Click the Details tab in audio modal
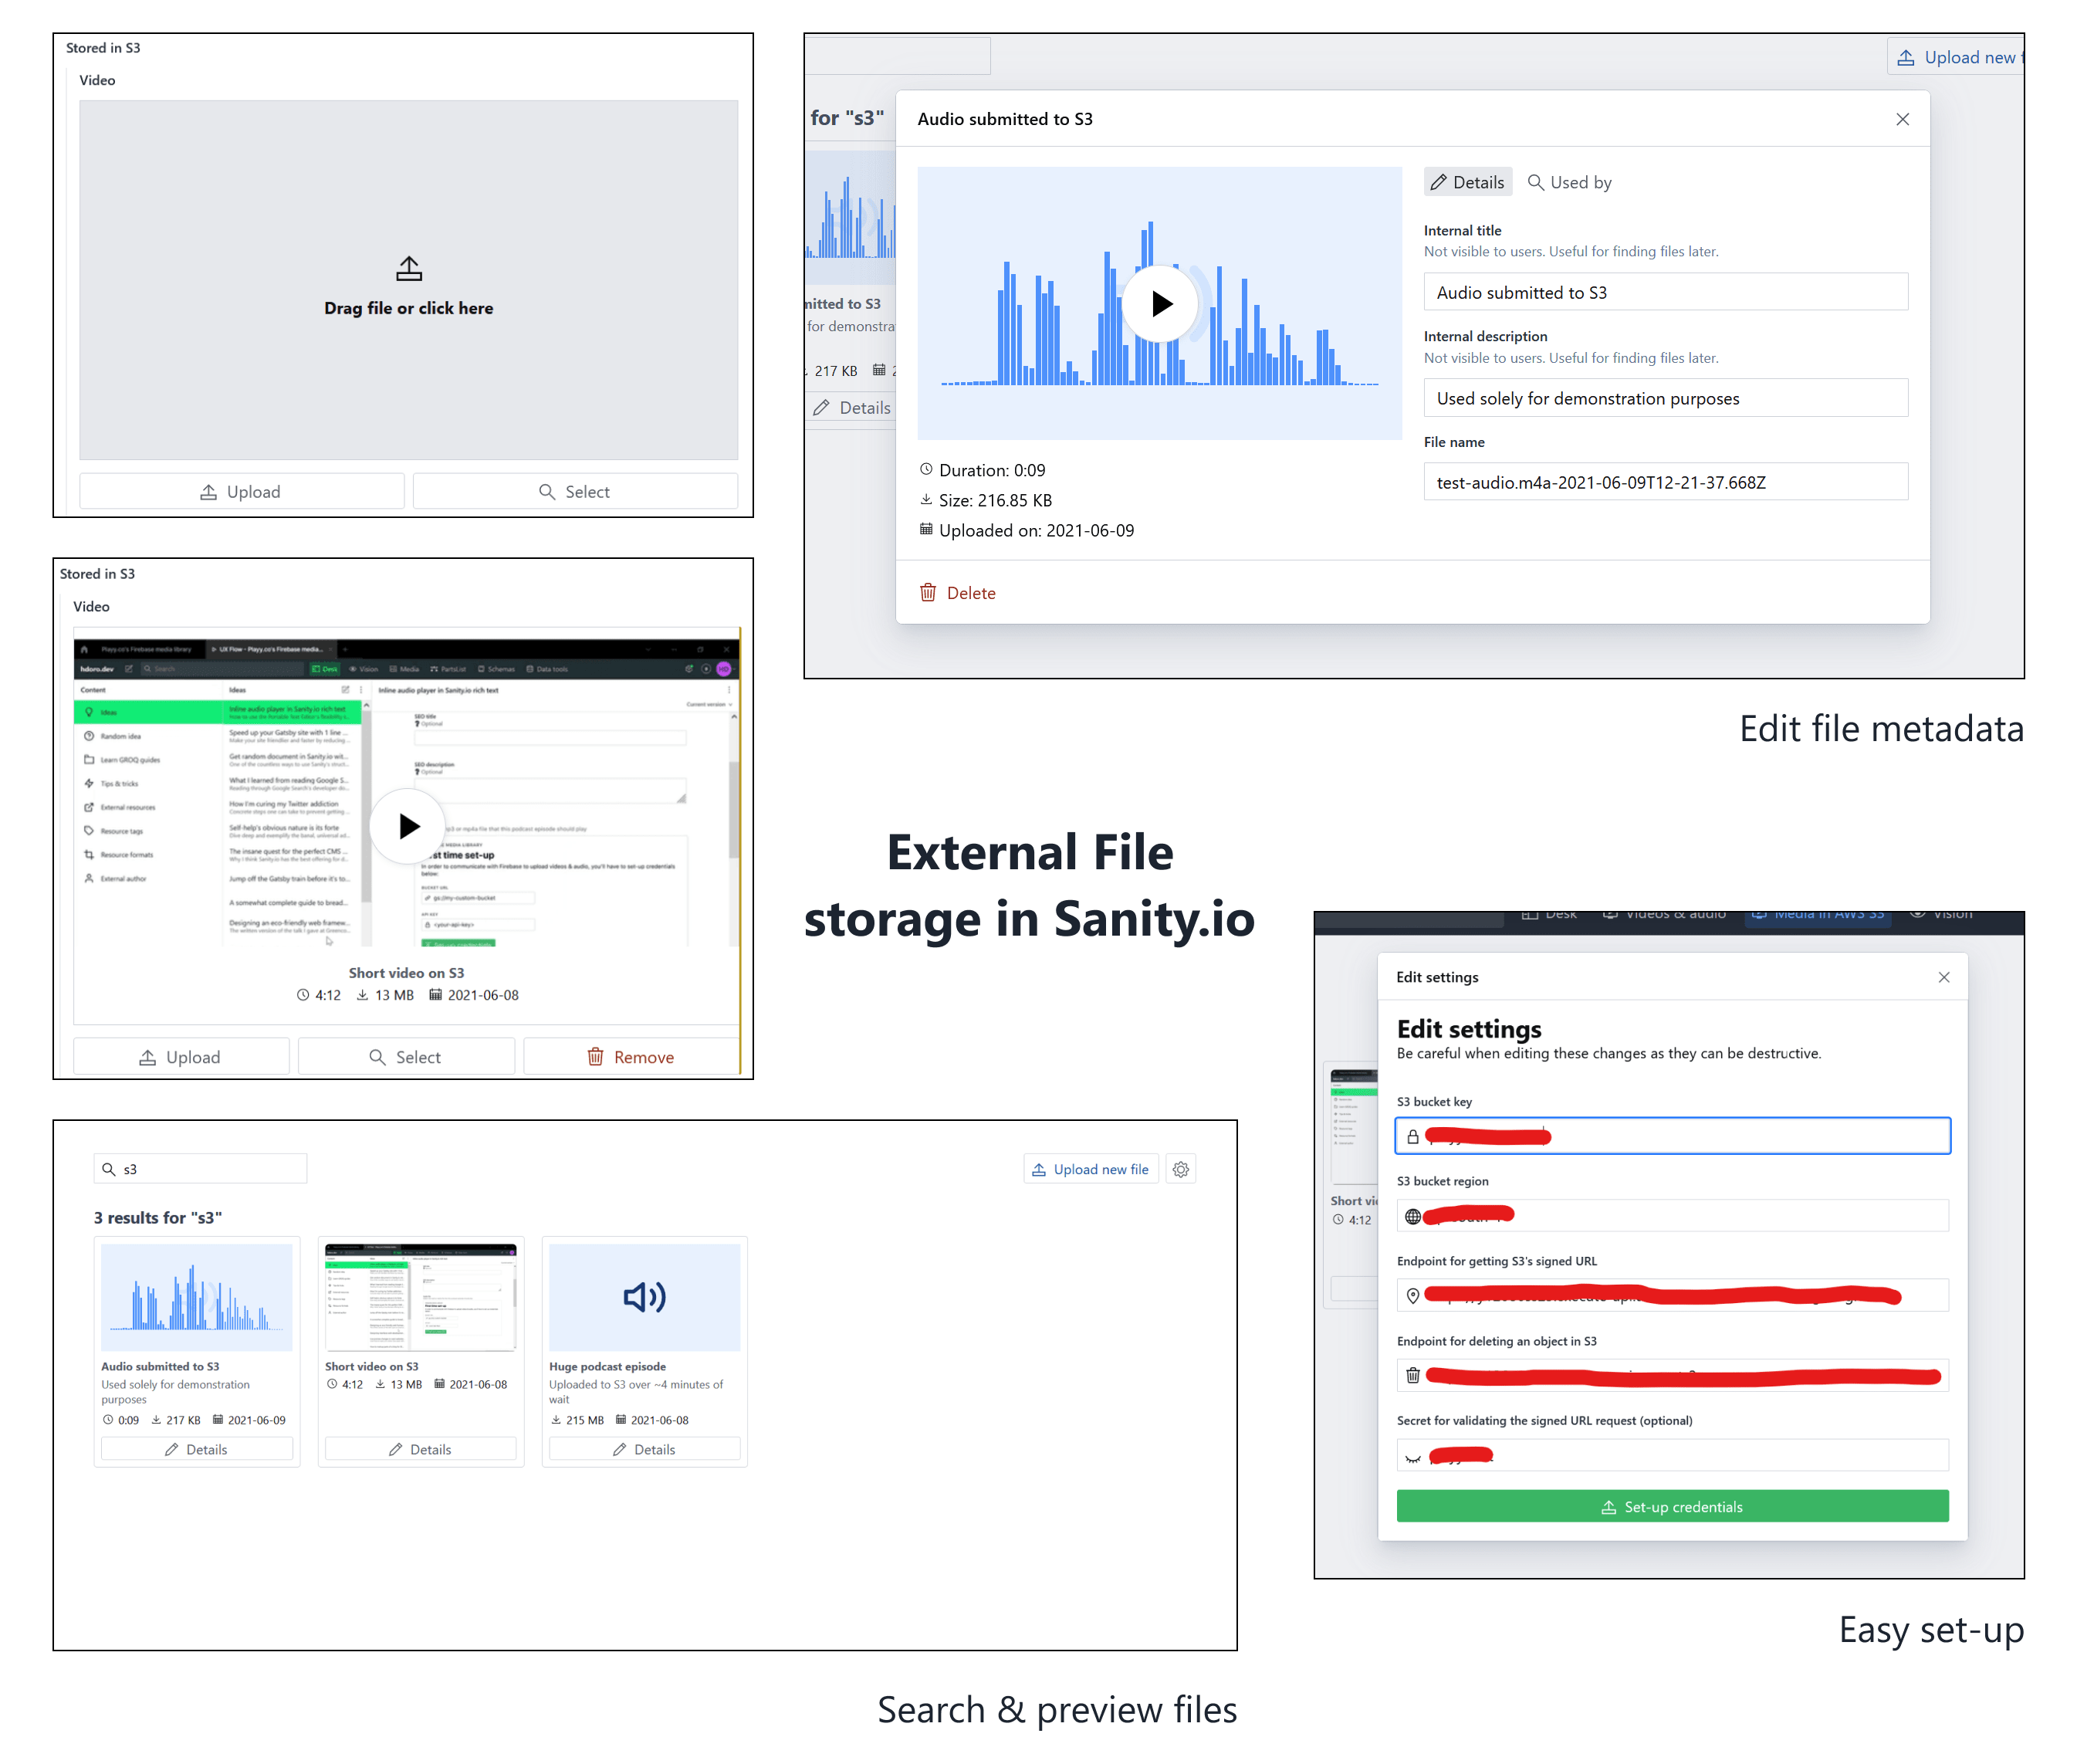 coord(1470,182)
